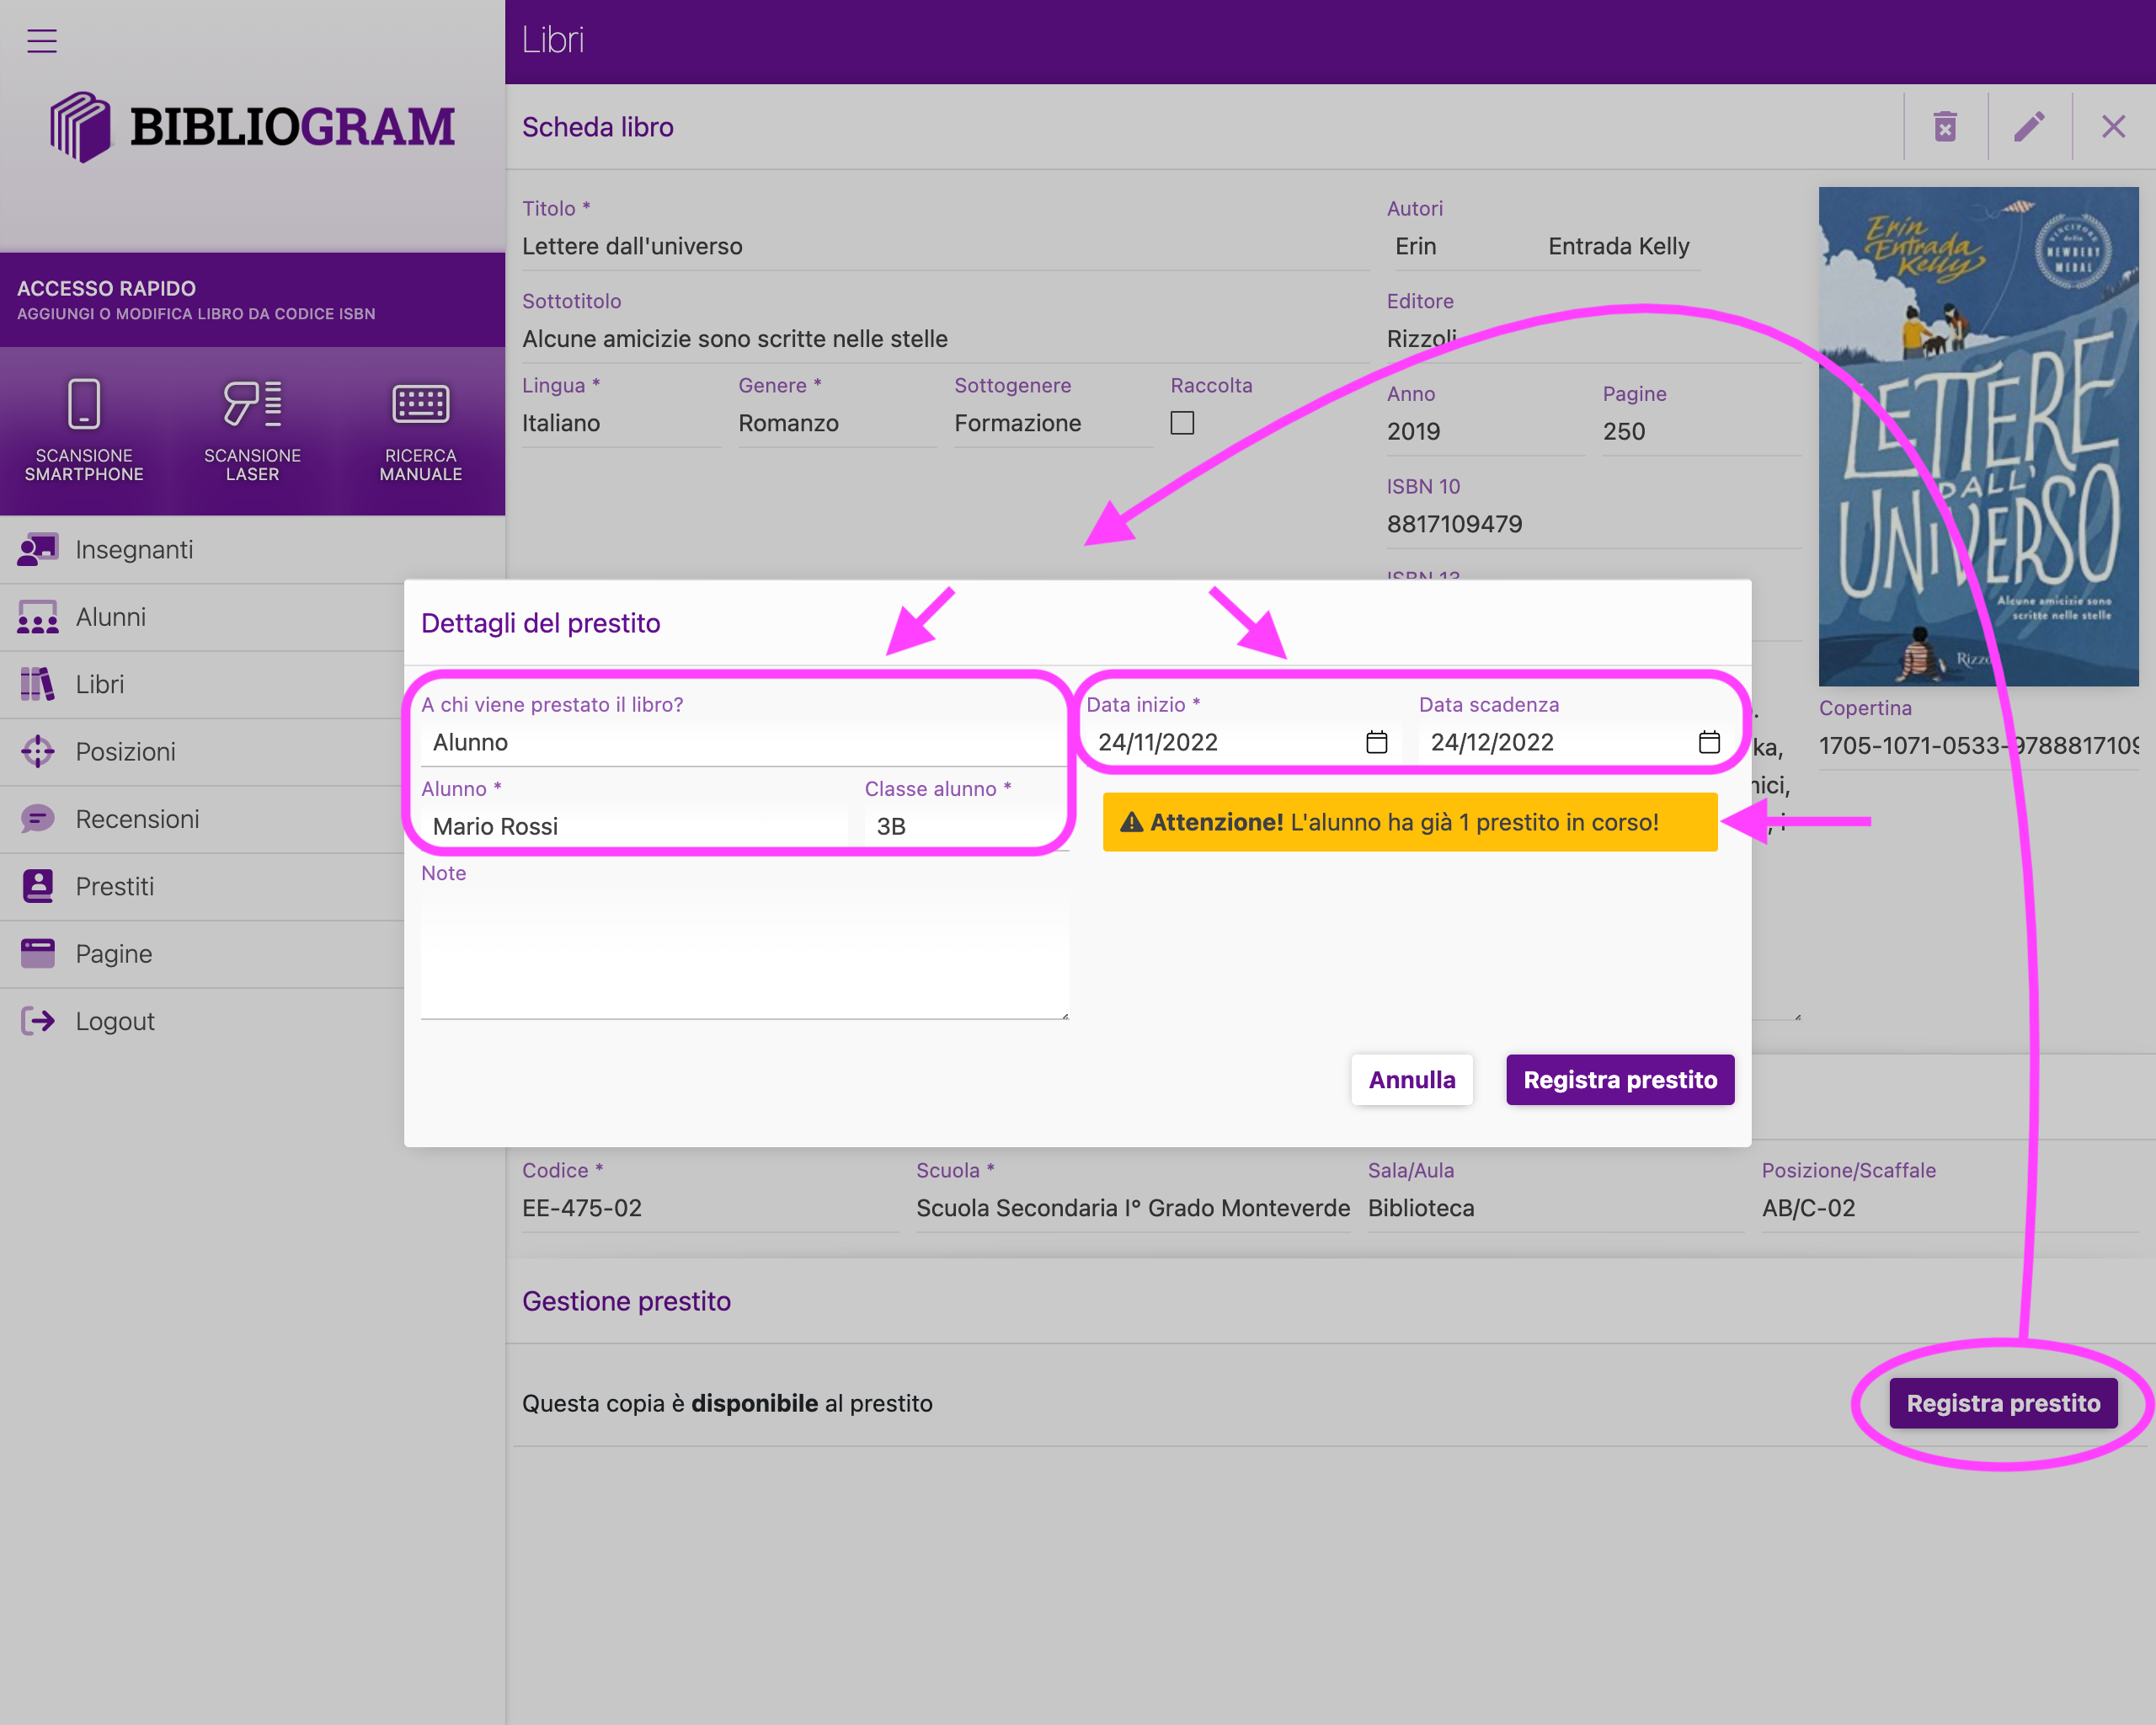Click the trash delete book icon

coord(1944,127)
